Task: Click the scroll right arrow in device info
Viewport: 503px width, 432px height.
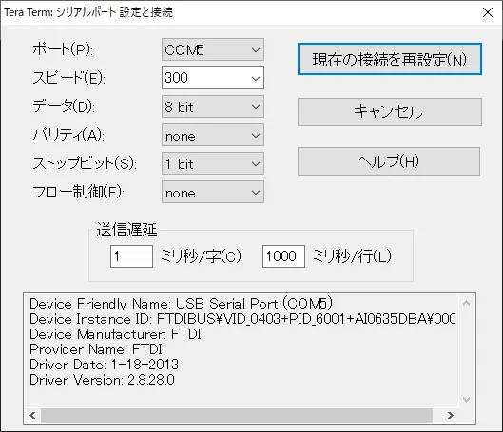Action: point(451,415)
